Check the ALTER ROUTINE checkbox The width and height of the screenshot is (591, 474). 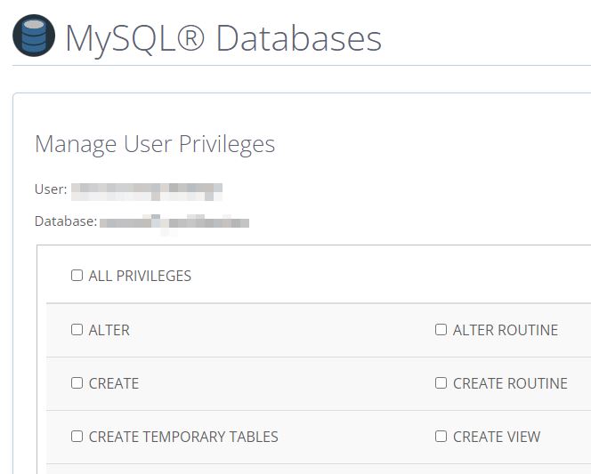441,330
